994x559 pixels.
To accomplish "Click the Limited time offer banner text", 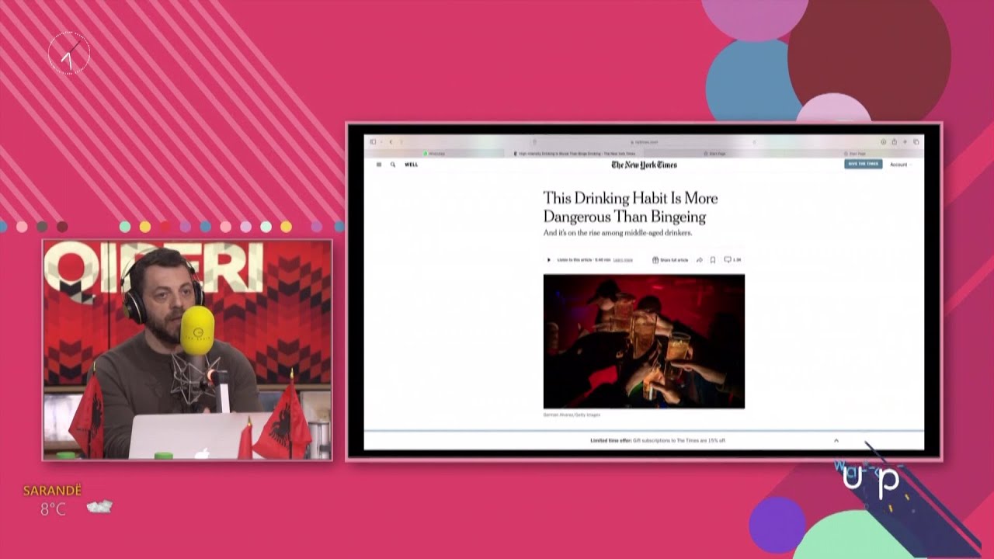I will [x=658, y=440].
